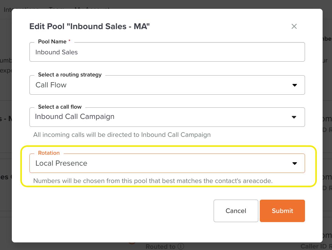Open the routing strategy dropdown

[x=167, y=85]
